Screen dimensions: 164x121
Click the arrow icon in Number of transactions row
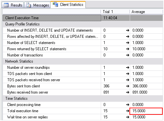coord(127,55)
